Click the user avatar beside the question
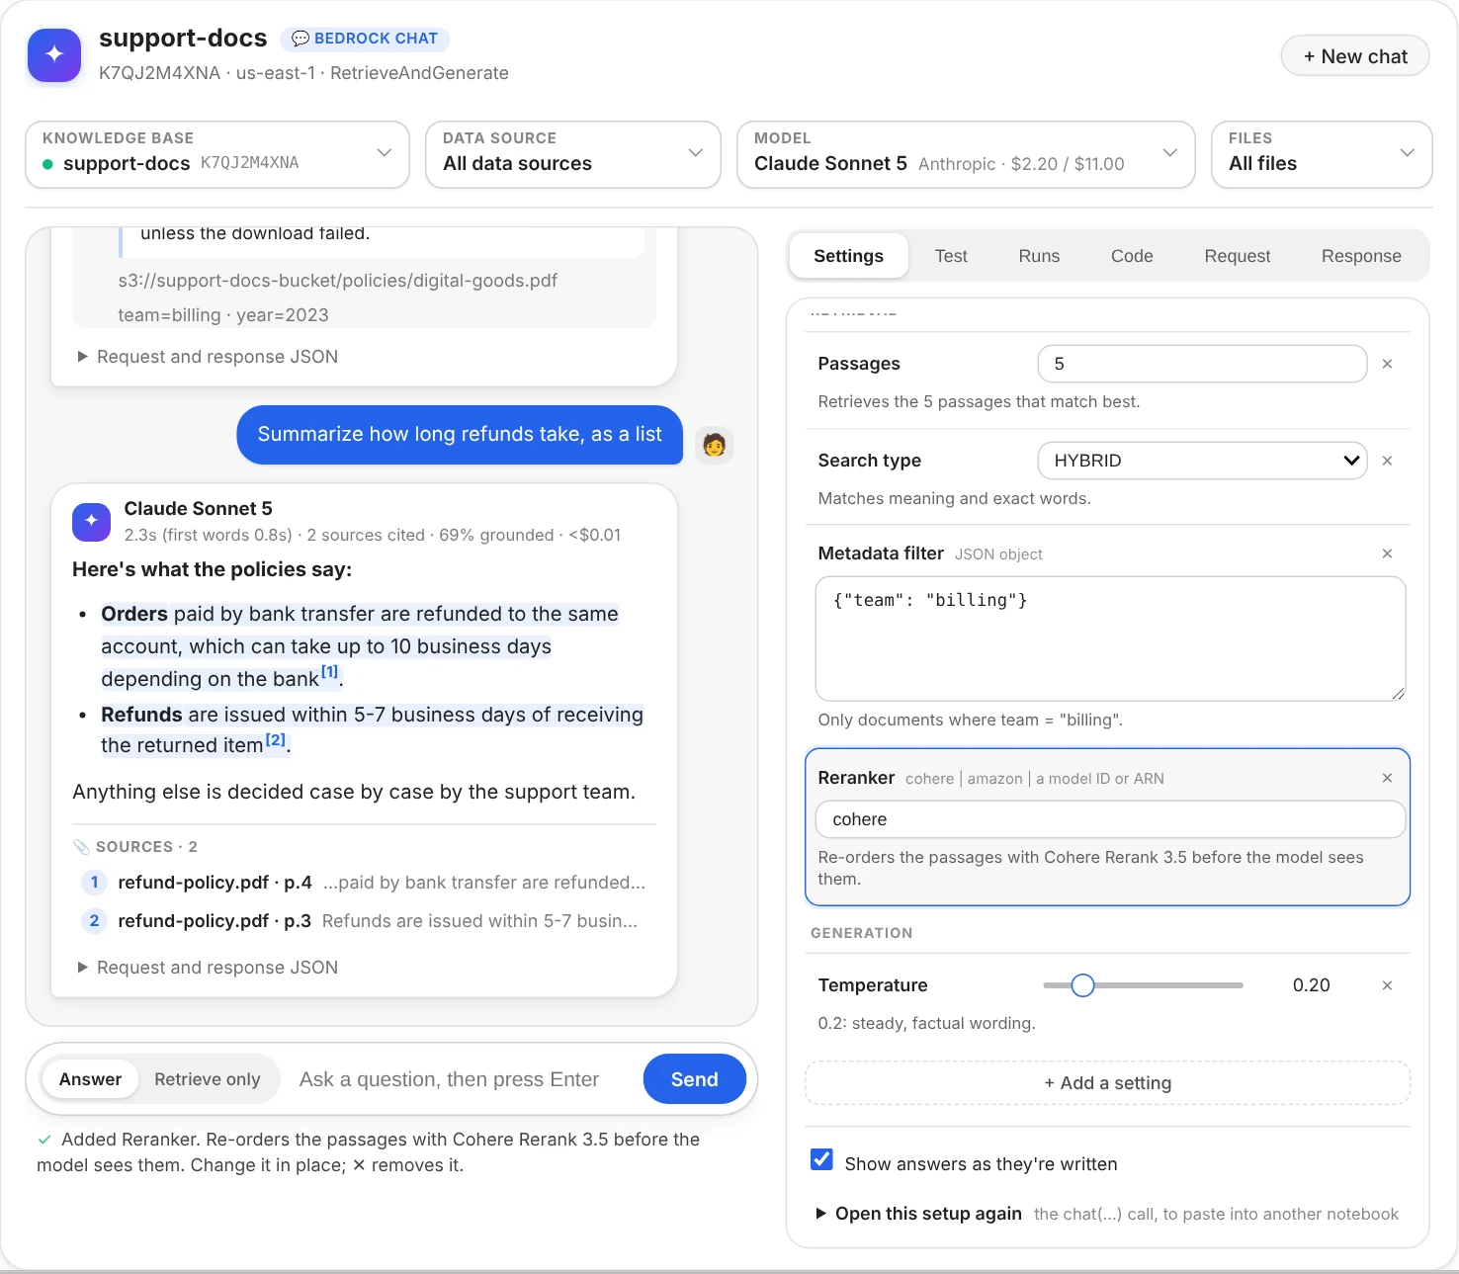The height and width of the screenshot is (1274, 1459). 714,445
